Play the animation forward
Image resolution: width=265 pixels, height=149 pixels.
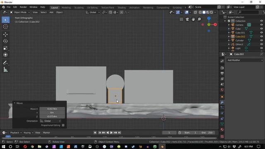111,132
